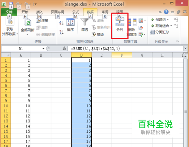Click the Consolidate (合并计算) icon
This screenshot has width=189, height=147.
coord(141,28)
